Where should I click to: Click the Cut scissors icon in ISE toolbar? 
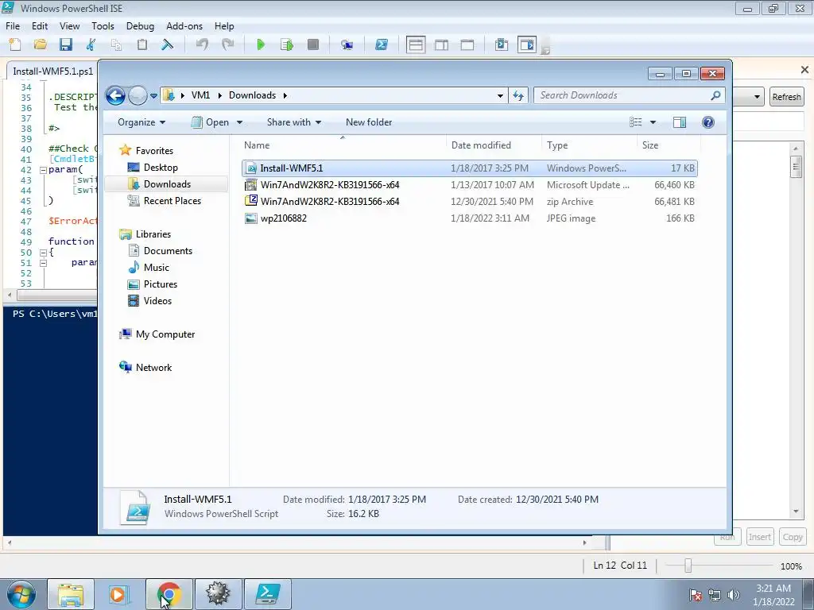[91, 44]
